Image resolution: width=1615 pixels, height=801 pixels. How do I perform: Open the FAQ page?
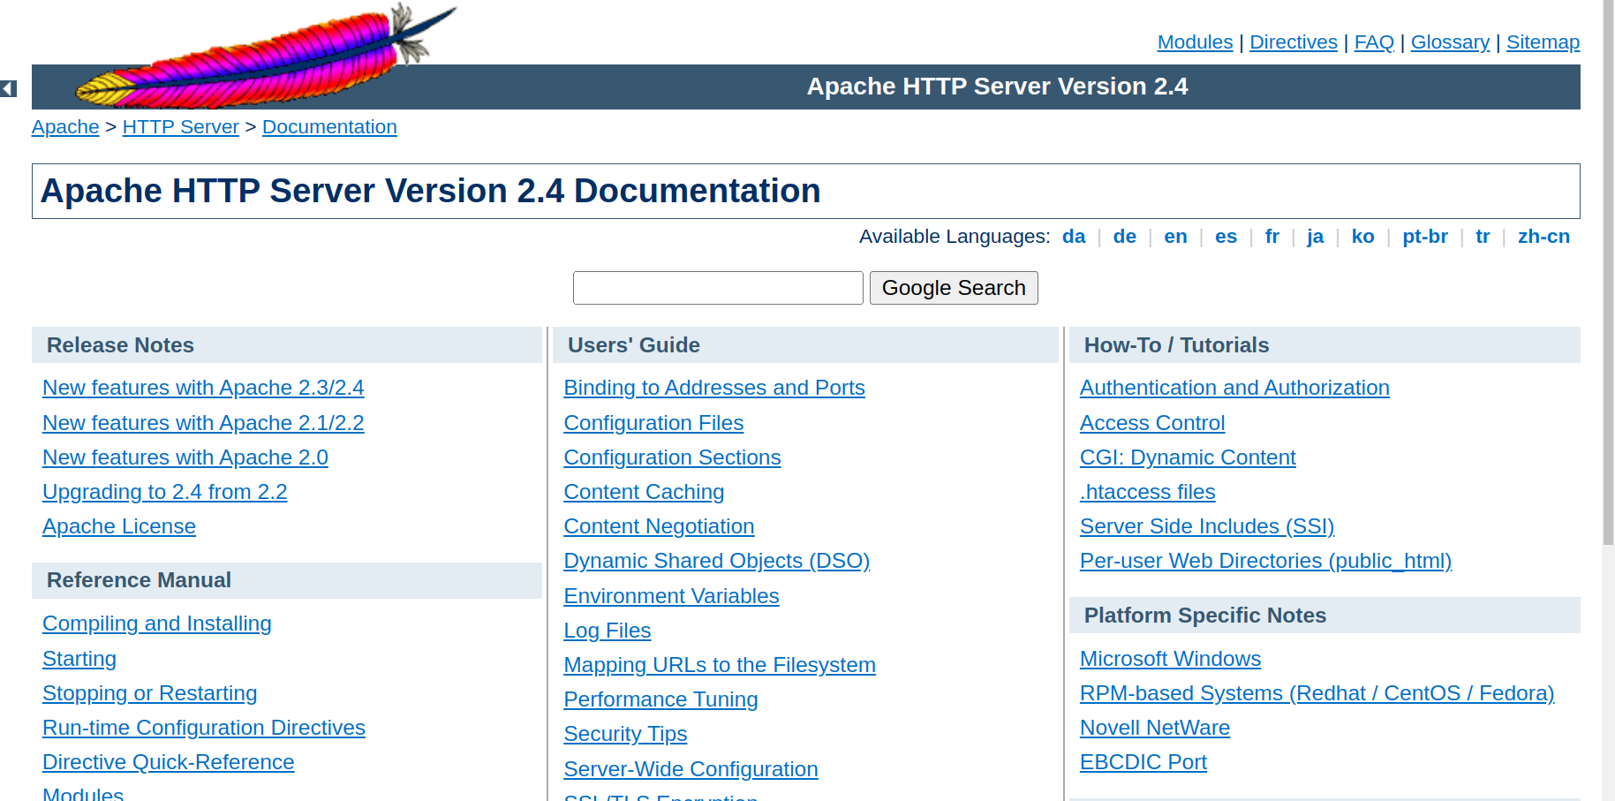click(x=1374, y=42)
